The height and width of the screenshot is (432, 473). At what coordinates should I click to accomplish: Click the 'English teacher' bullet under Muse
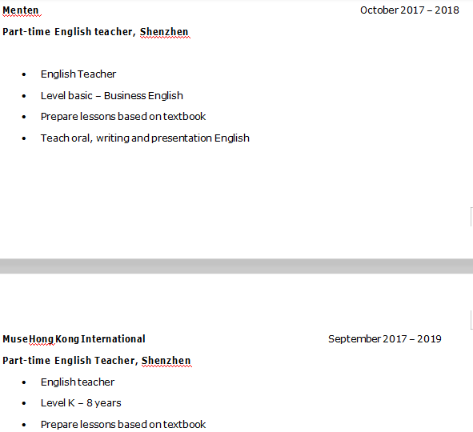point(78,382)
